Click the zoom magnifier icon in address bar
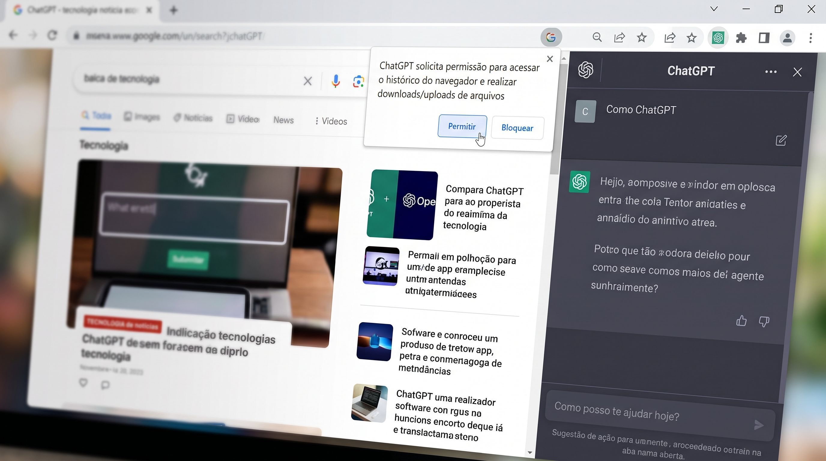 coord(597,37)
